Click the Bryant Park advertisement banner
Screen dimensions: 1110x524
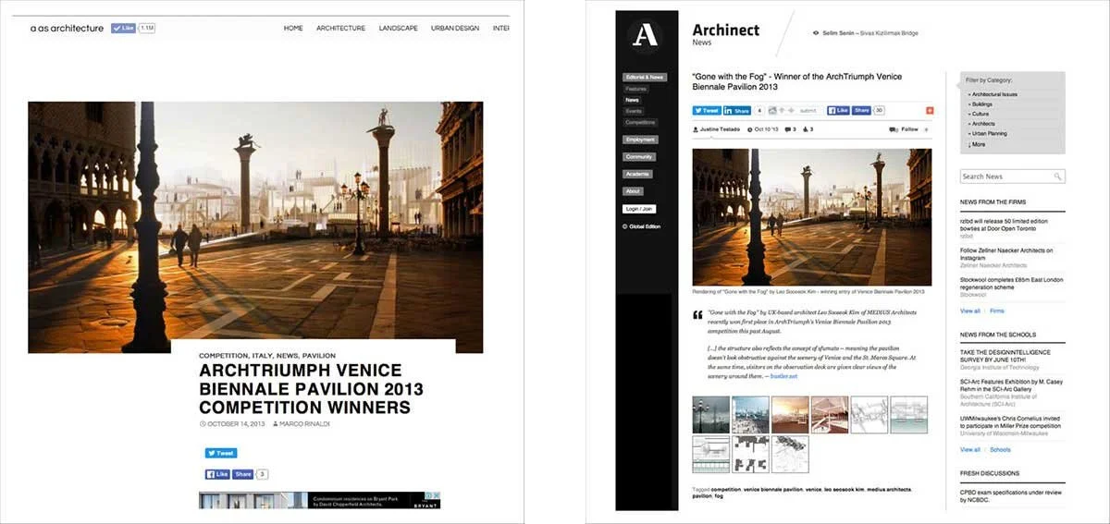[x=319, y=500]
